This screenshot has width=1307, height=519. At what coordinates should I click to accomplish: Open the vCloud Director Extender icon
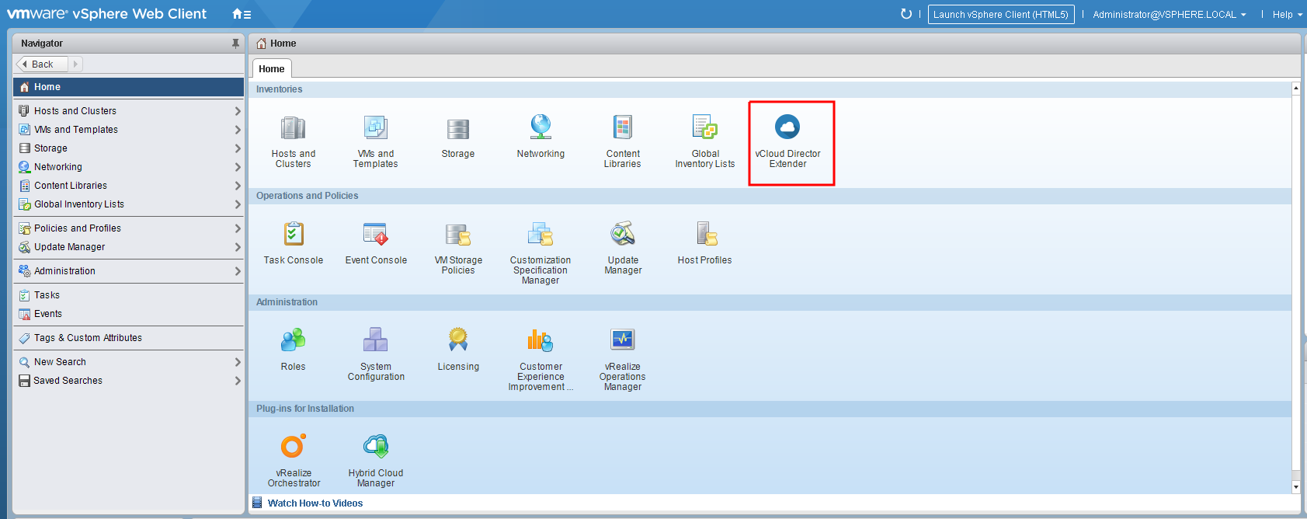(x=787, y=127)
